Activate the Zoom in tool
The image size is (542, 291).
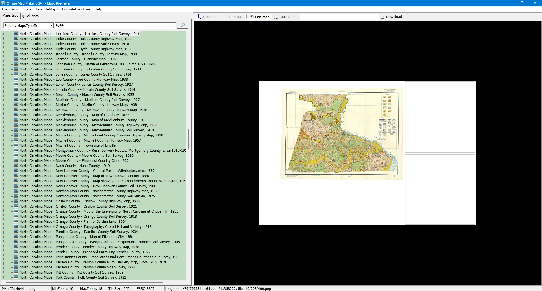point(206,17)
